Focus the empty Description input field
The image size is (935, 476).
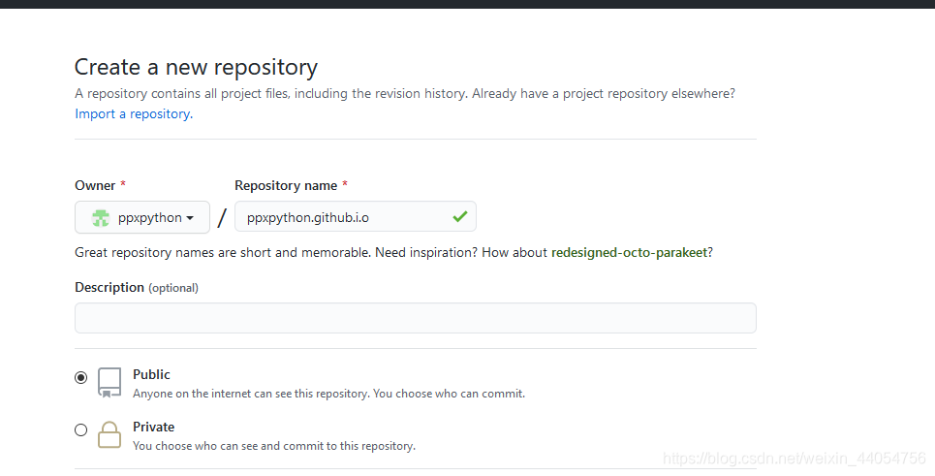(x=416, y=318)
